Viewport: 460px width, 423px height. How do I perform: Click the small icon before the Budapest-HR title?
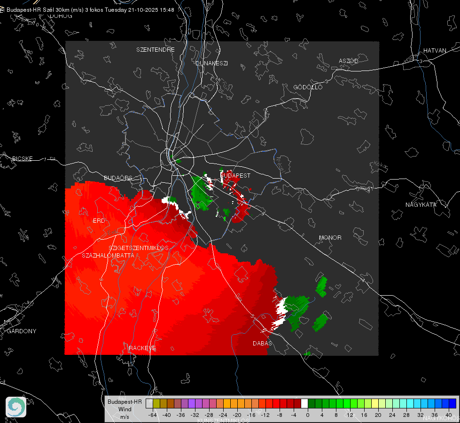pos(2,10)
